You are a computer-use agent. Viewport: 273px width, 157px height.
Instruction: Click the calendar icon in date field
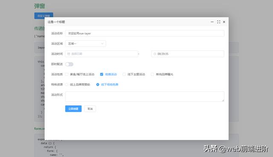pos(69,54)
